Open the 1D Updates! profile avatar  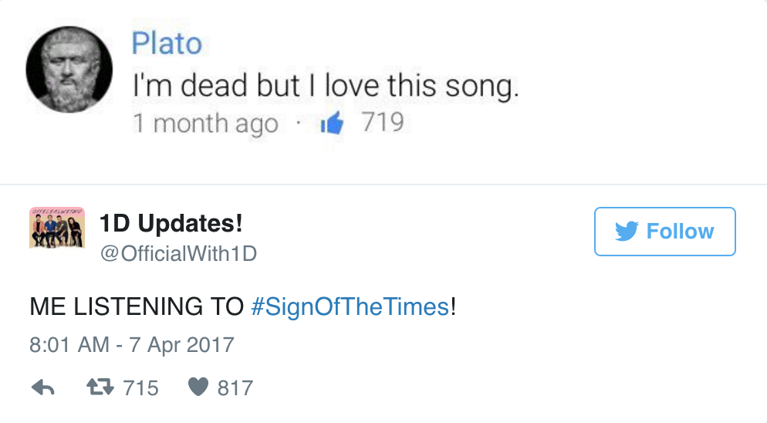click(56, 228)
